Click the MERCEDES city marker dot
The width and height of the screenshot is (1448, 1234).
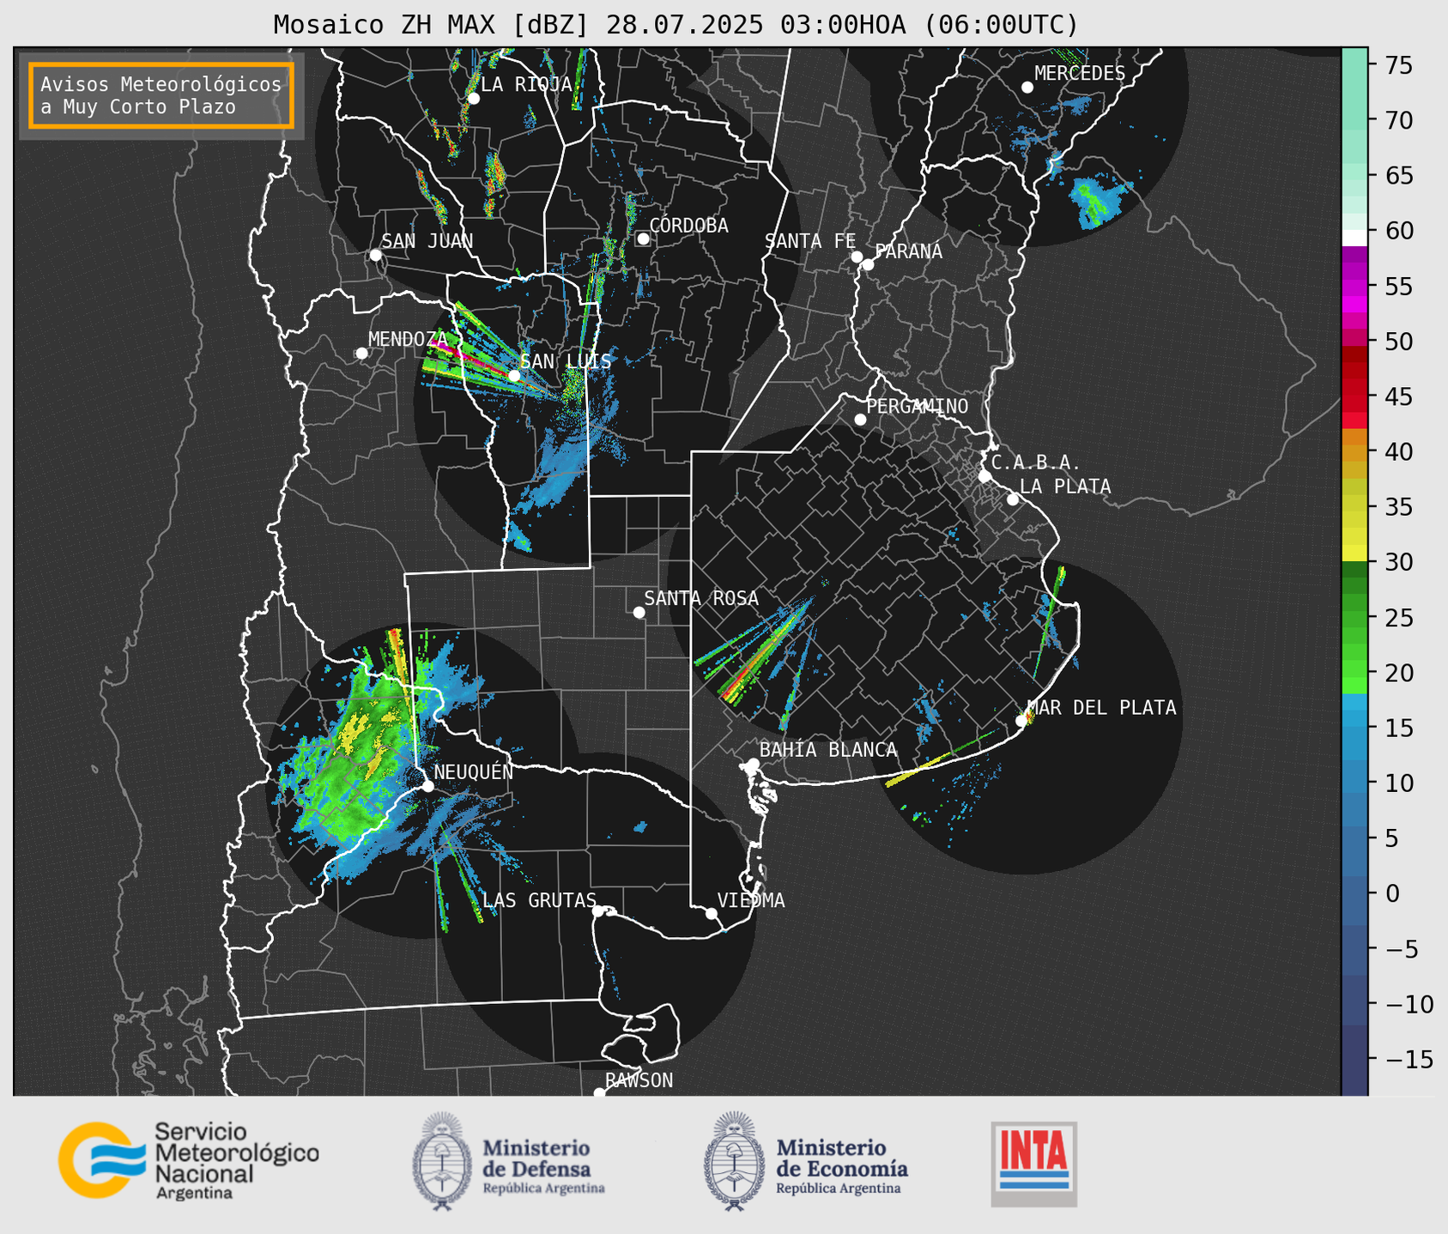1027,88
